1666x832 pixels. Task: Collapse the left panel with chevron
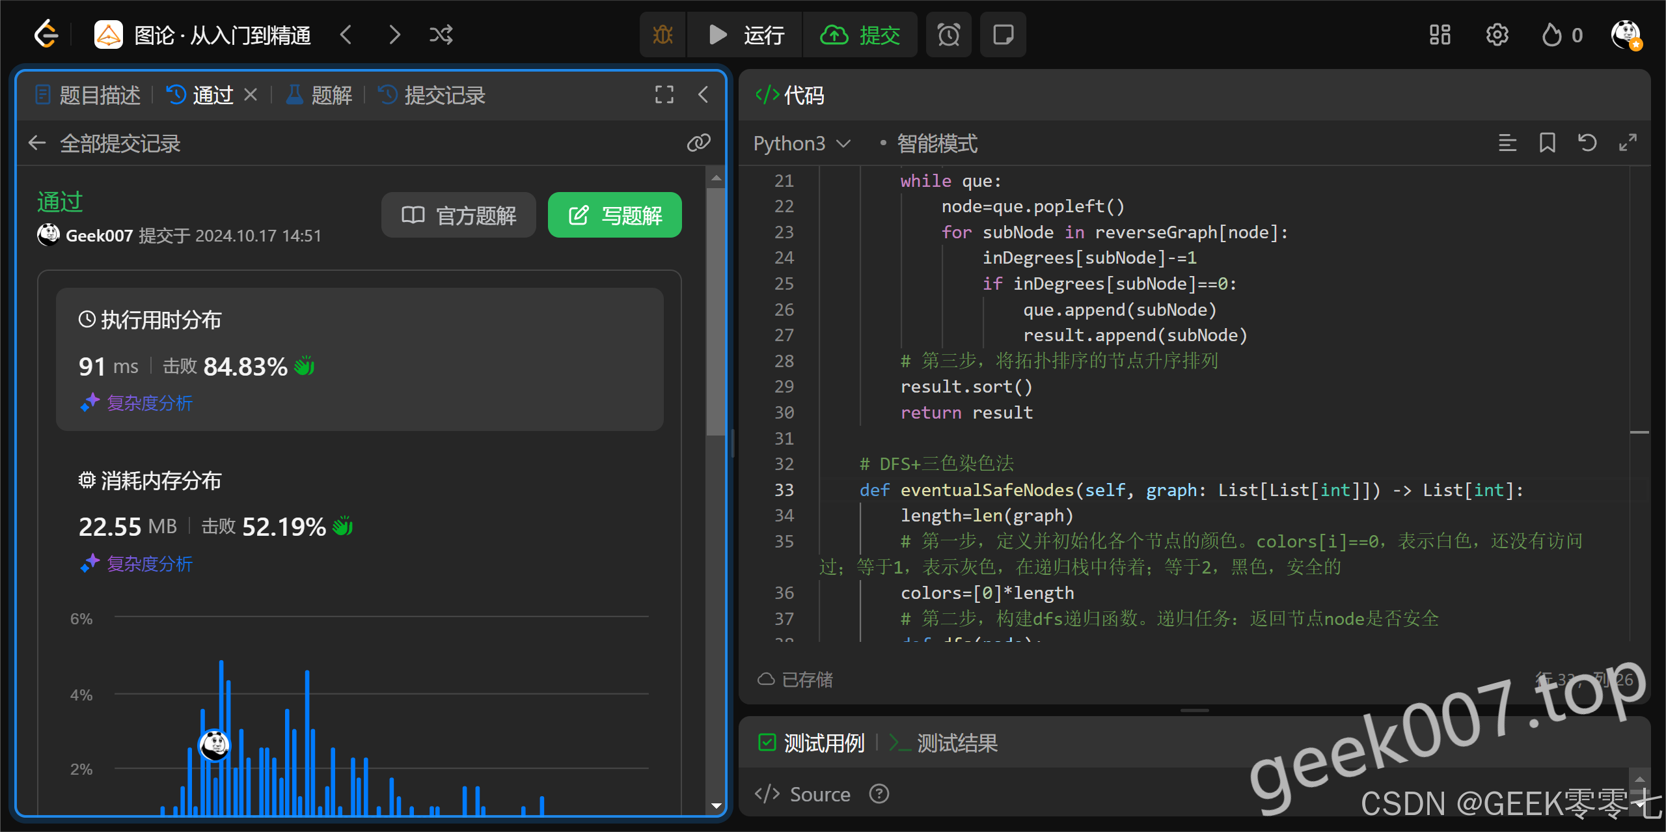(703, 95)
